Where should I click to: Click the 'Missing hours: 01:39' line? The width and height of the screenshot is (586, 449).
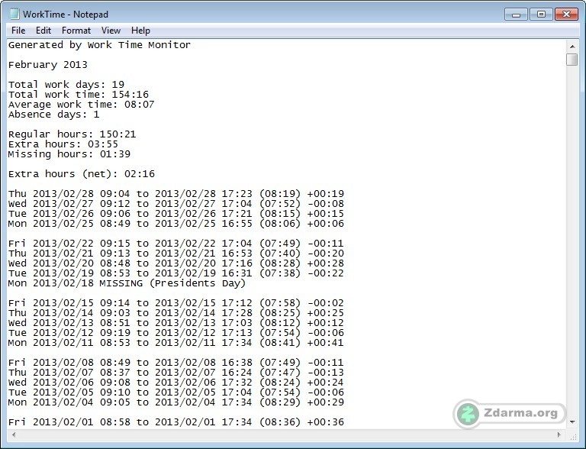tap(69, 153)
